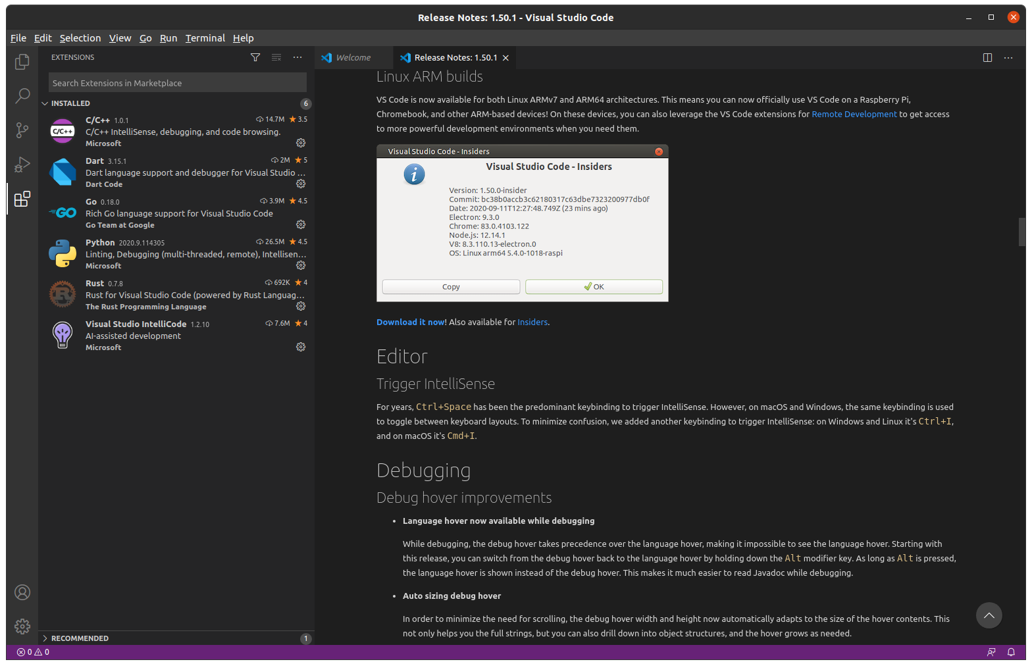This screenshot has width=1032, height=666.
Task: Open manage gear for Visual Studio IntelliCode
Action: pos(301,347)
